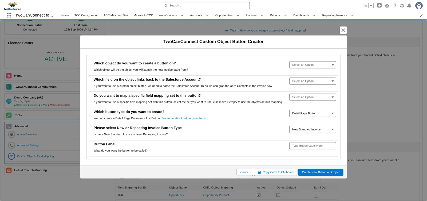Expand the Reports nav chevron

[x=285, y=16]
